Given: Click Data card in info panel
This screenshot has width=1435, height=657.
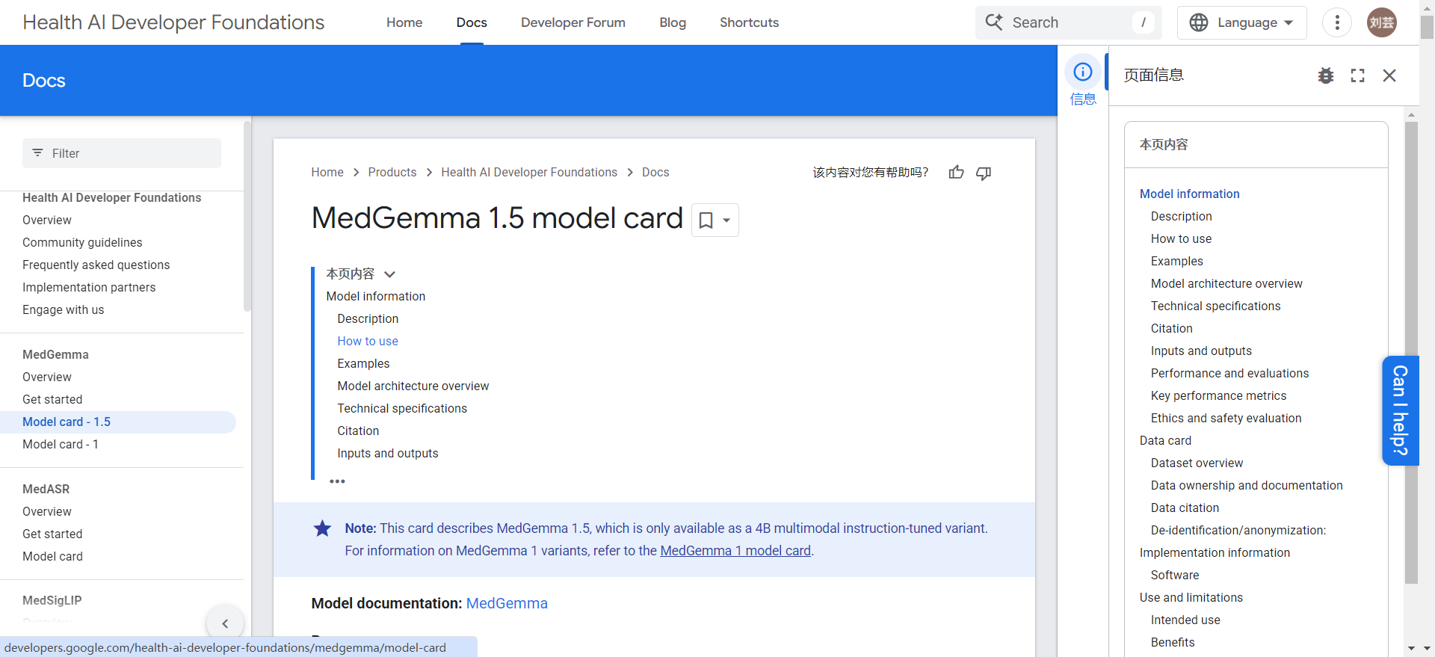Looking at the screenshot, I should point(1165,440).
